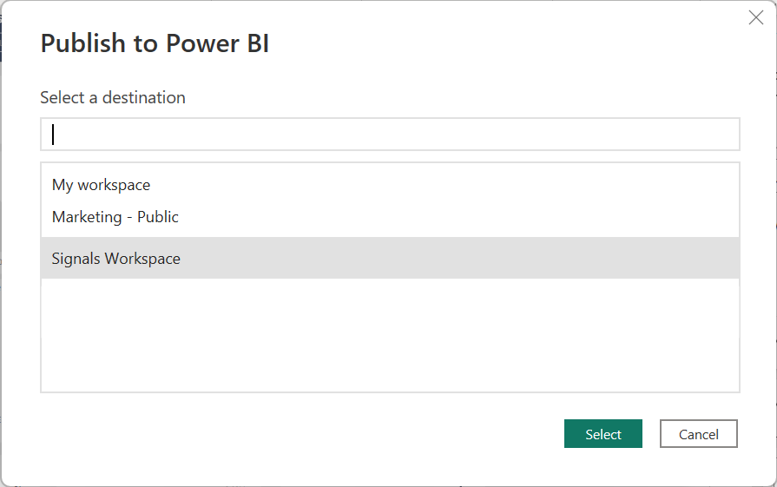Click the Signals Workspace row

click(390, 258)
